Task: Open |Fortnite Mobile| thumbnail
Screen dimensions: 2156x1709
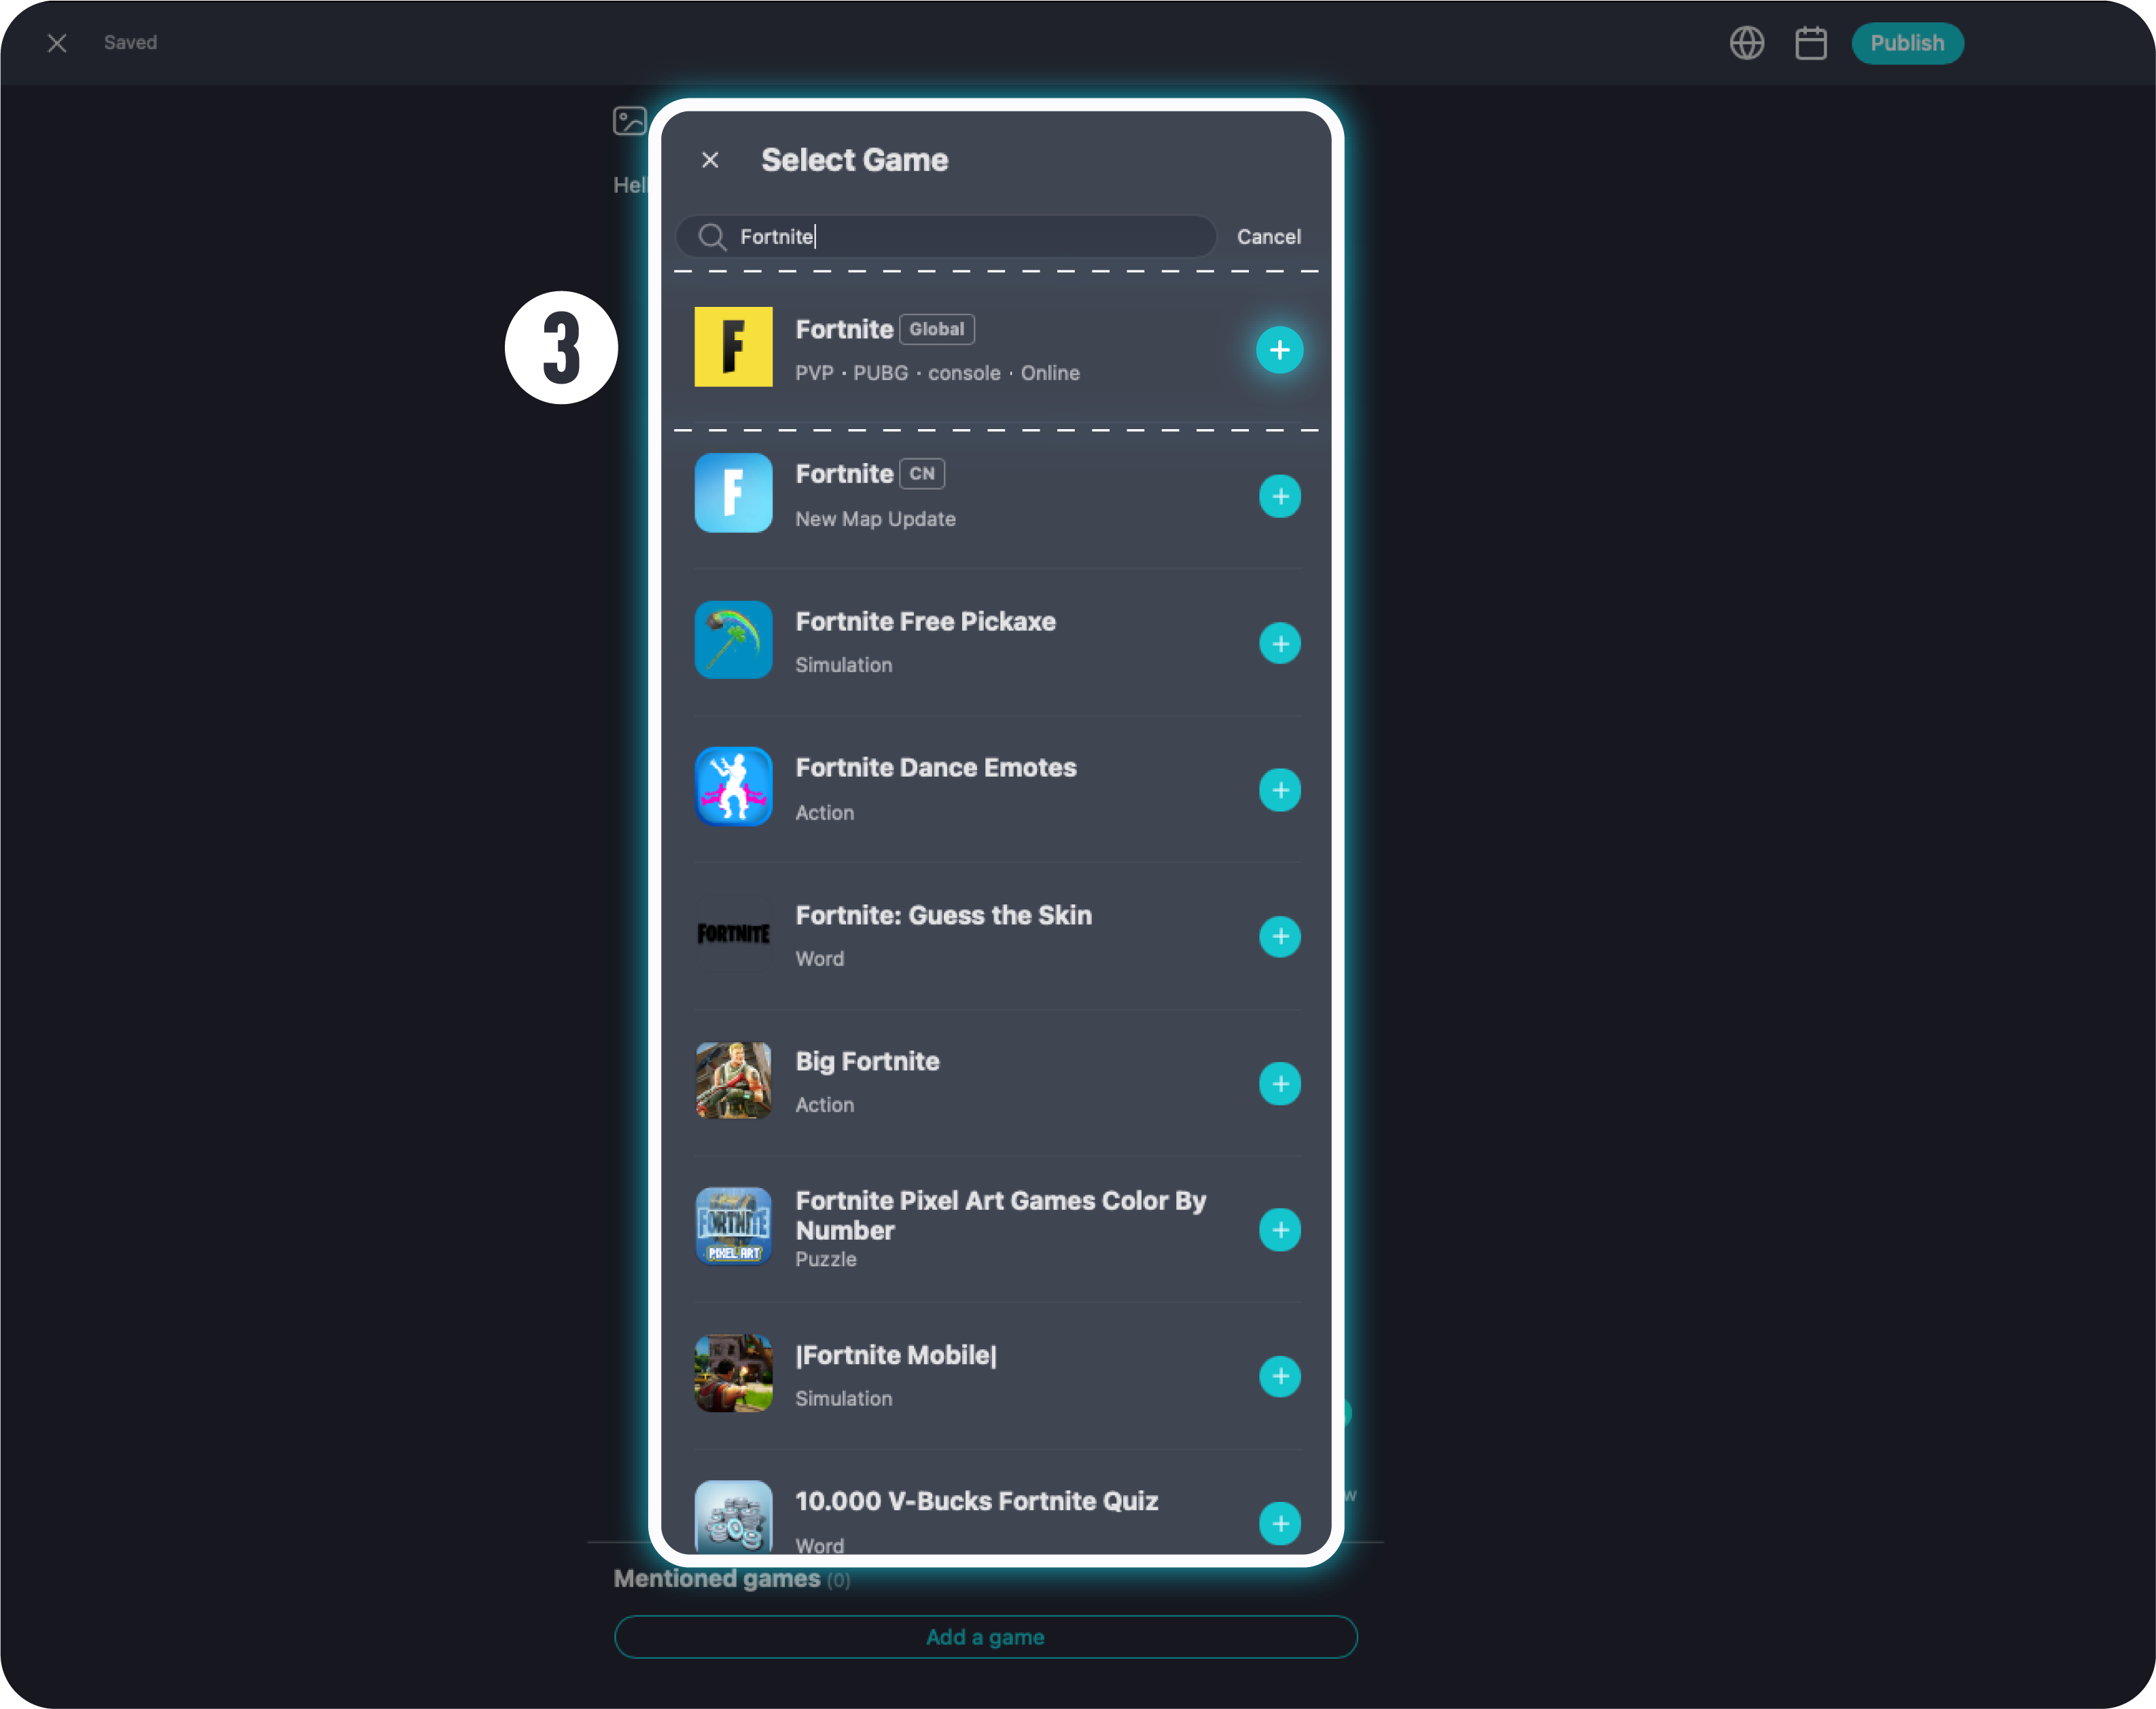Action: pyautogui.click(x=733, y=1373)
